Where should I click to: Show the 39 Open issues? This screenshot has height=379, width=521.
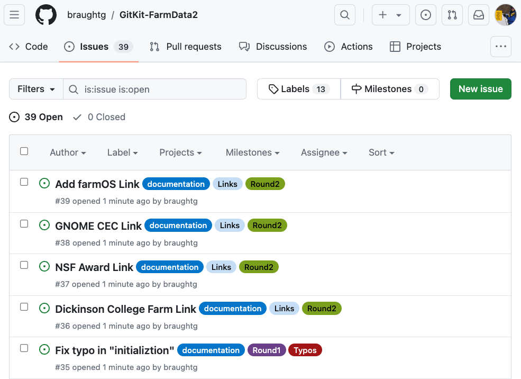tap(36, 117)
